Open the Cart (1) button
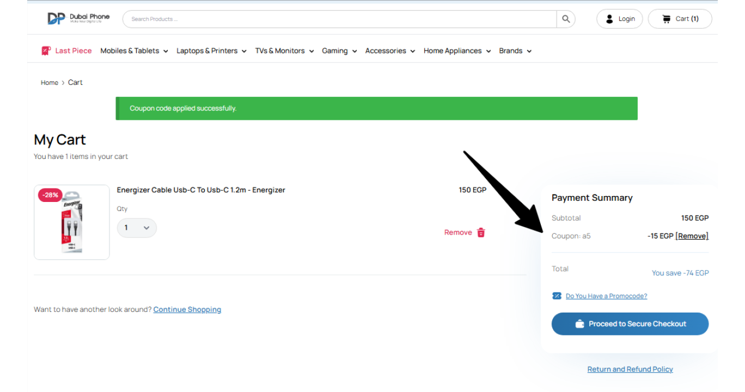 pyautogui.click(x=680, y=19)
